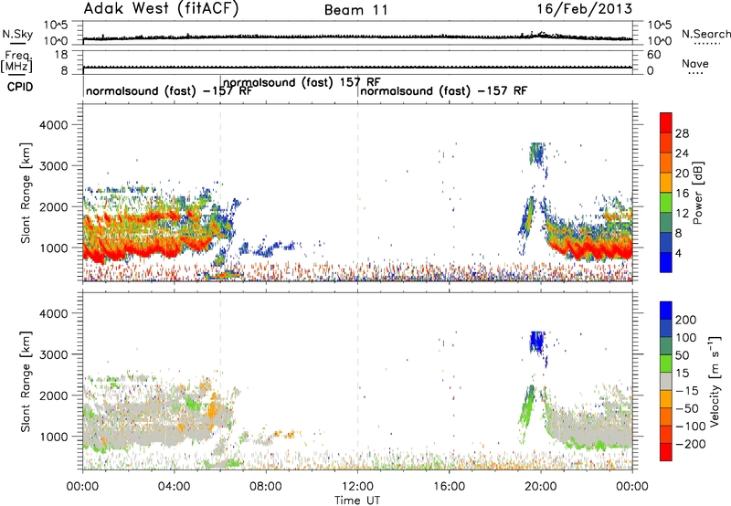Click the "3000" tick on the velocity panel

click(x=53, y=354)
